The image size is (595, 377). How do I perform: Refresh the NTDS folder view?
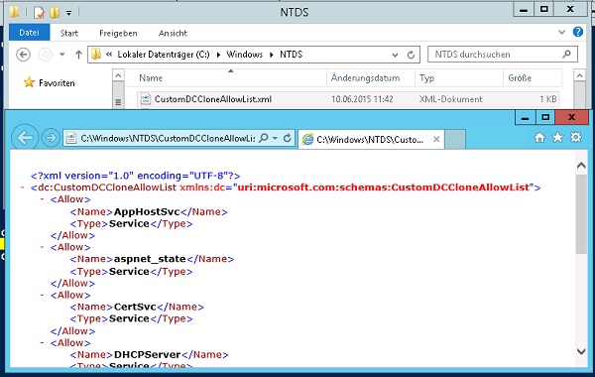coord(411,55)
